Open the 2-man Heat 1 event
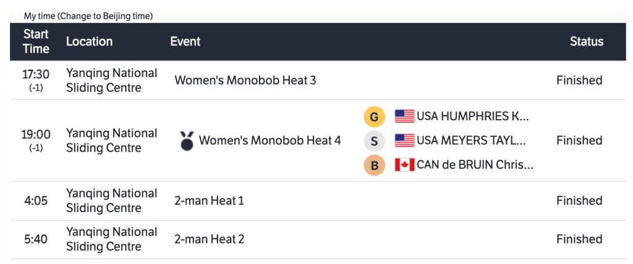This screenshot has width=633, height=264. pos(209,200)
